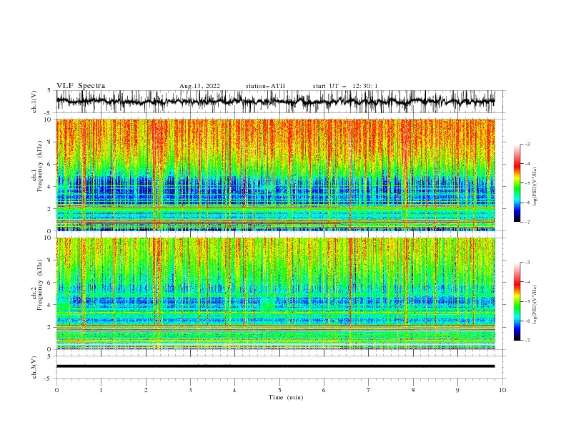Screen dimensions: 566x438
Task: Click the 'Time (min)' axis label
Action: (286, 397)
